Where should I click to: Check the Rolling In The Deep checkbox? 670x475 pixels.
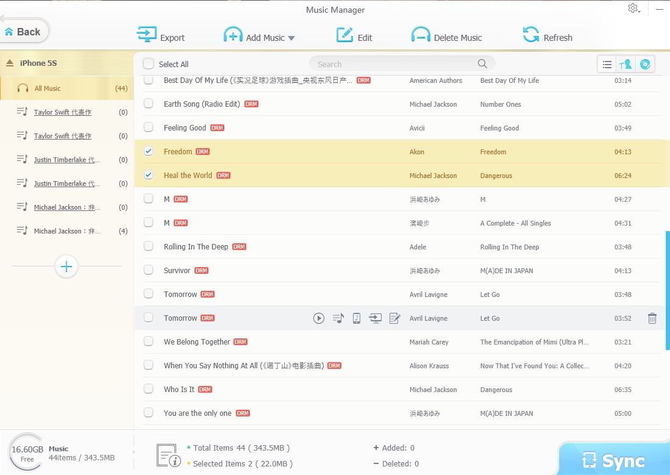pos(148,247)
